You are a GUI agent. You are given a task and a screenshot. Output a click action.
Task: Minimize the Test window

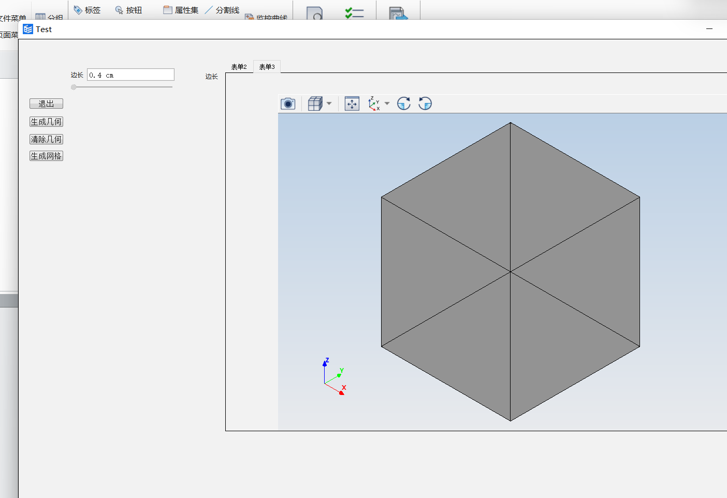point(709,29)
